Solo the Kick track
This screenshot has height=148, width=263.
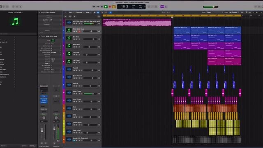(x=76, y=109)
